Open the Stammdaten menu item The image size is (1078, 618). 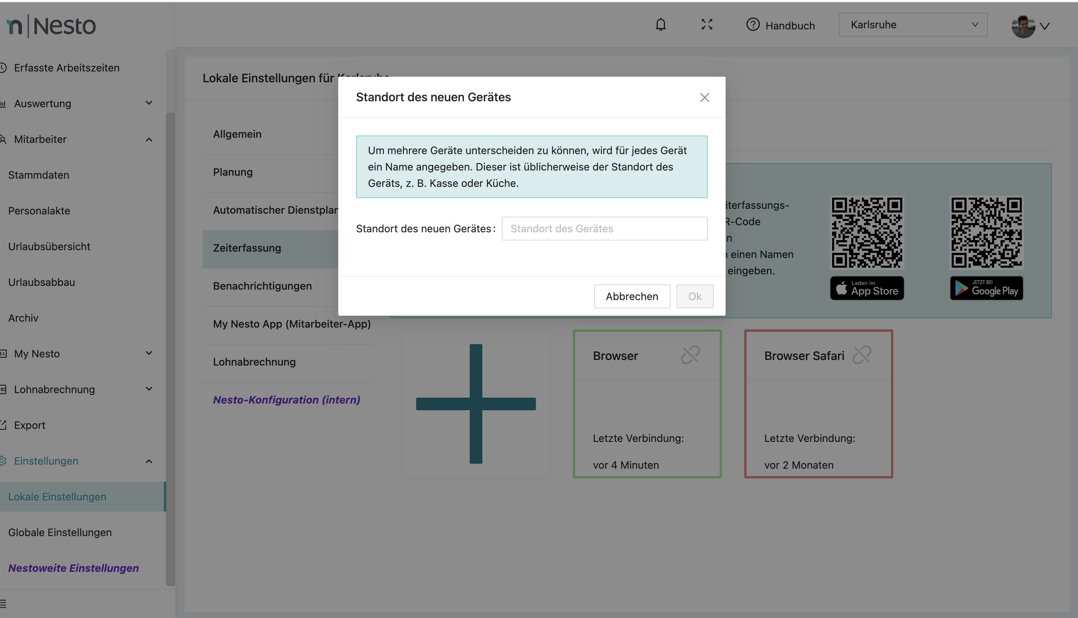click(39, 175)
